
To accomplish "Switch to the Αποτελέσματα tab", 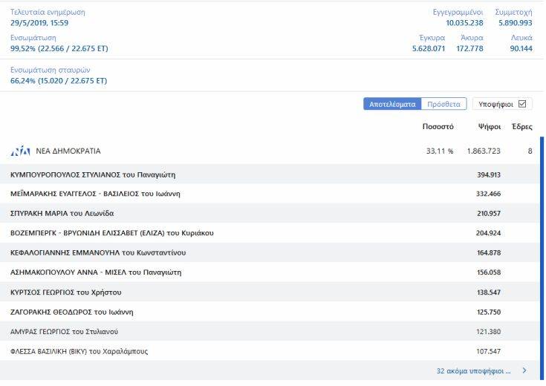I will [x=392, y=105].
